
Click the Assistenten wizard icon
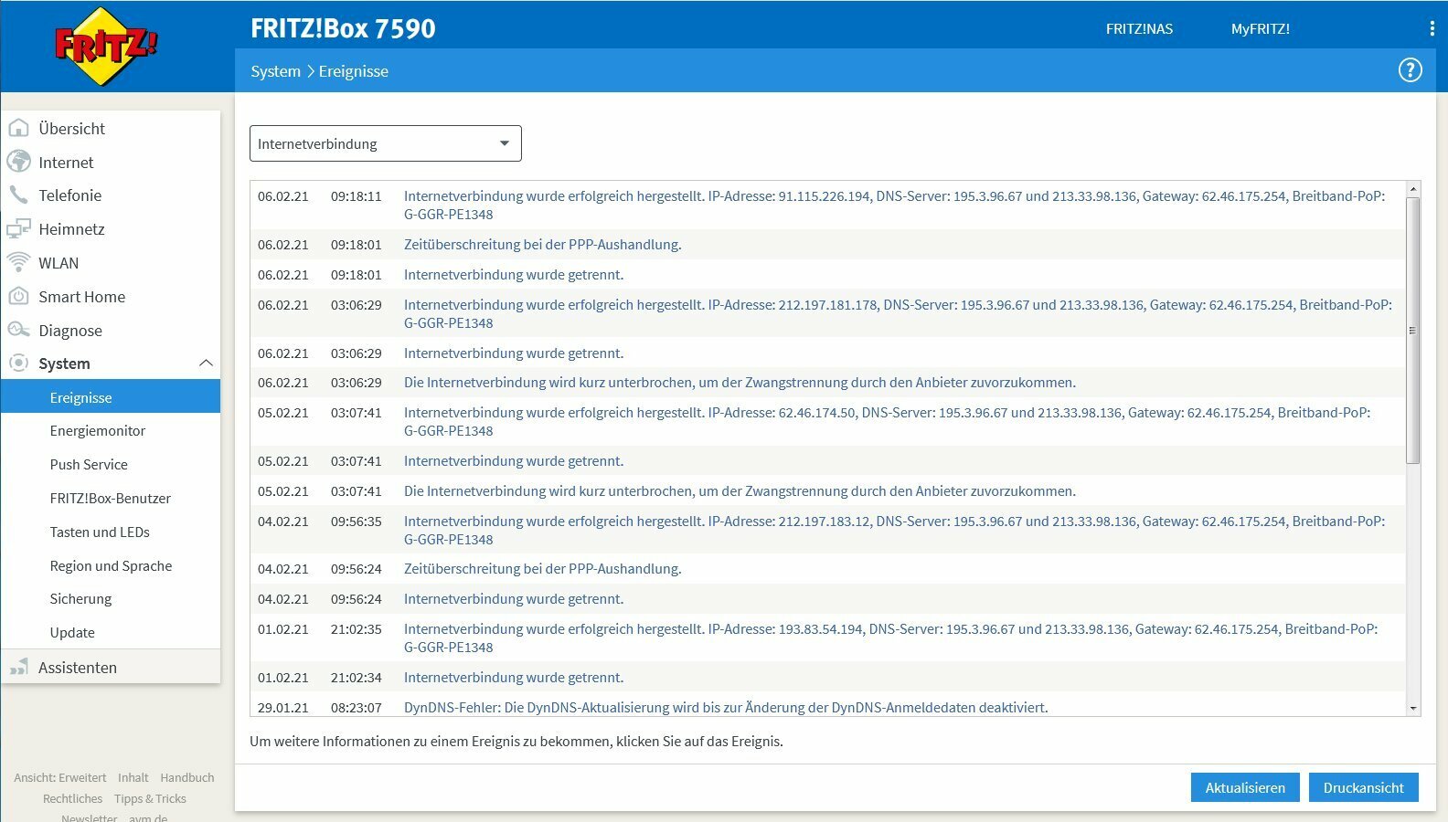(18, 668)
